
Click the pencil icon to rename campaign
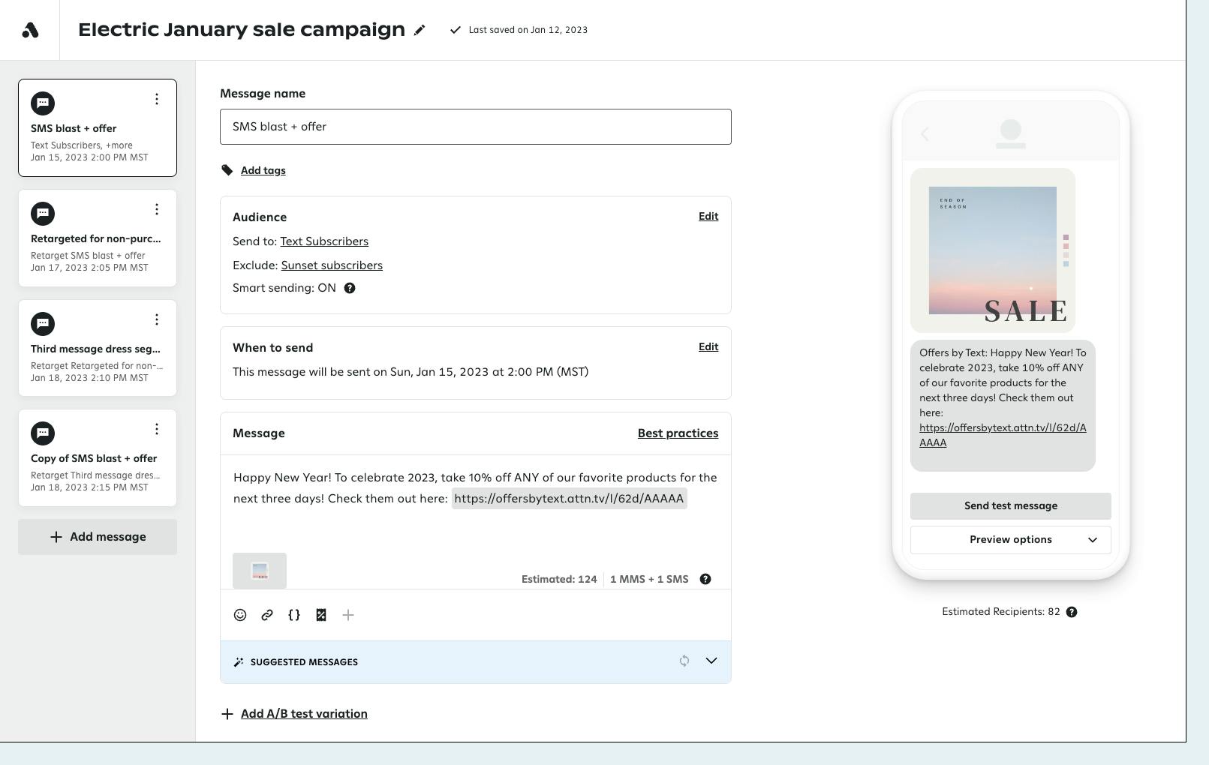click(x=420, y=30)
